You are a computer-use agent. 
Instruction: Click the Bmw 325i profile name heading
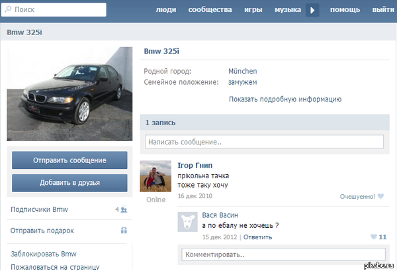point(161,51)
